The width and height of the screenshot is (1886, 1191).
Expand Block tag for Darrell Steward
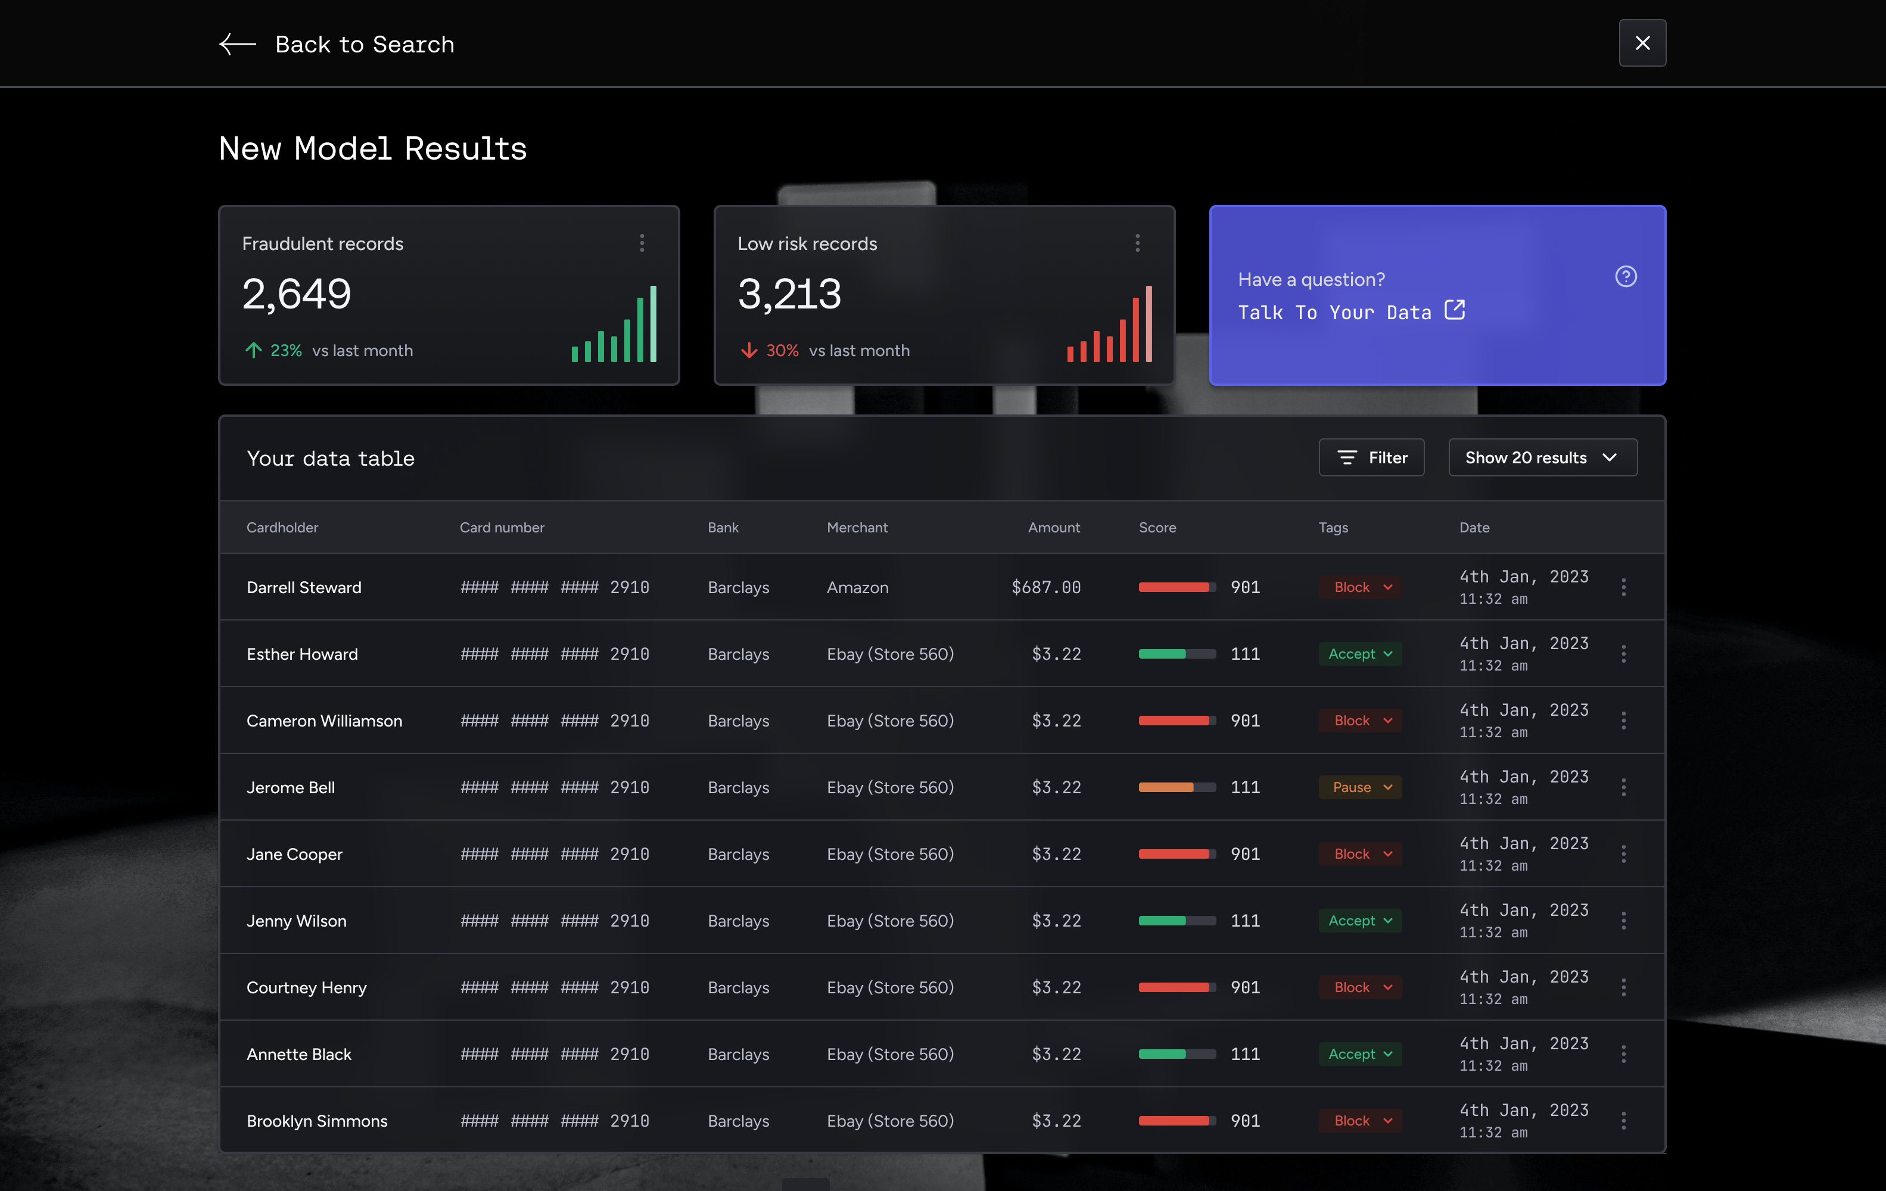click(x=1361, y=587)
